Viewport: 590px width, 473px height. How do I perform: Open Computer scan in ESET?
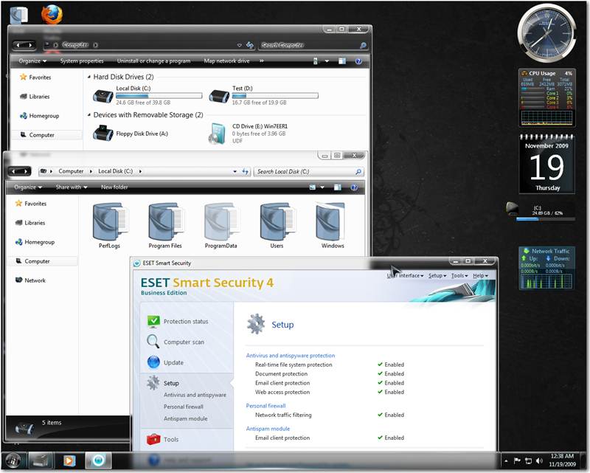click(184, 342)
